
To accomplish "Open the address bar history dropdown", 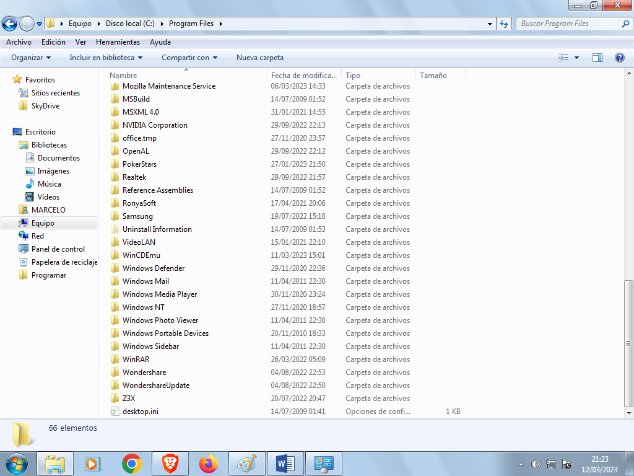I will click(490, 24).
